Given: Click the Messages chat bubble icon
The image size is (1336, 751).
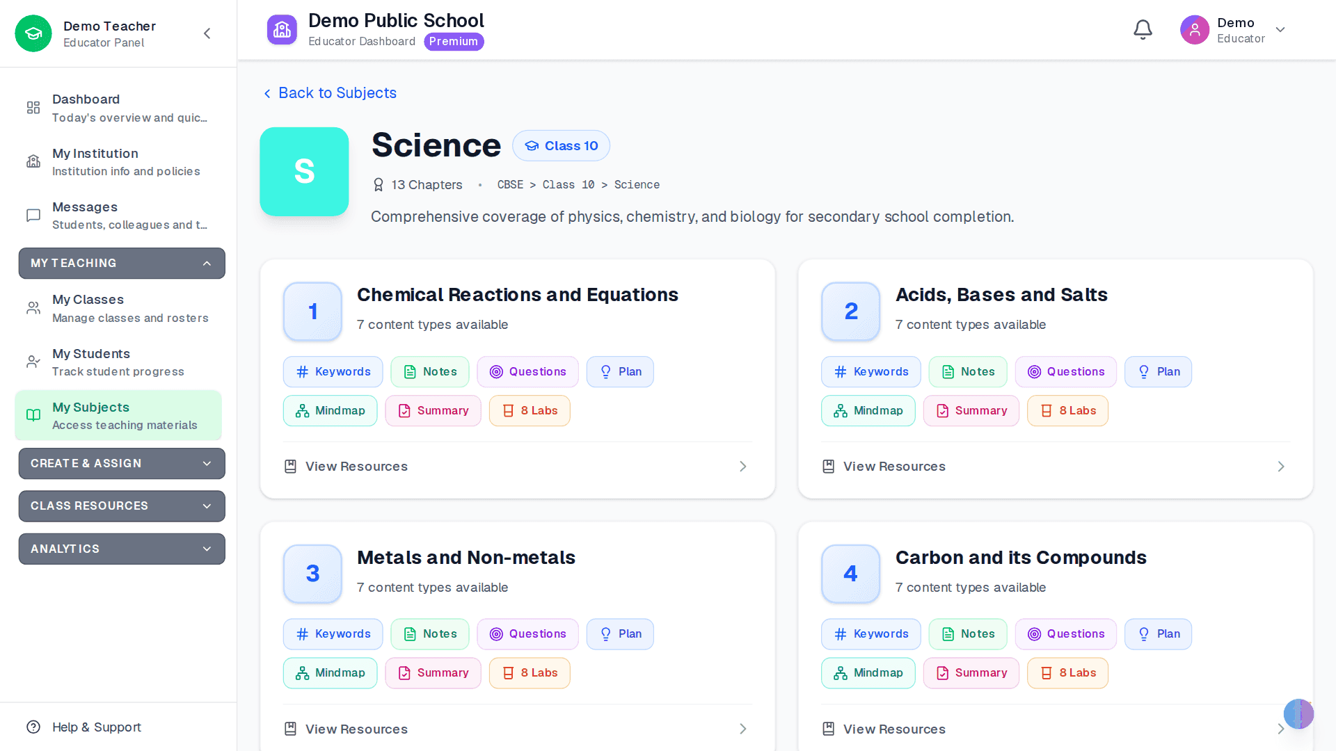Looking at the screenshot, I should coord(33,216).
